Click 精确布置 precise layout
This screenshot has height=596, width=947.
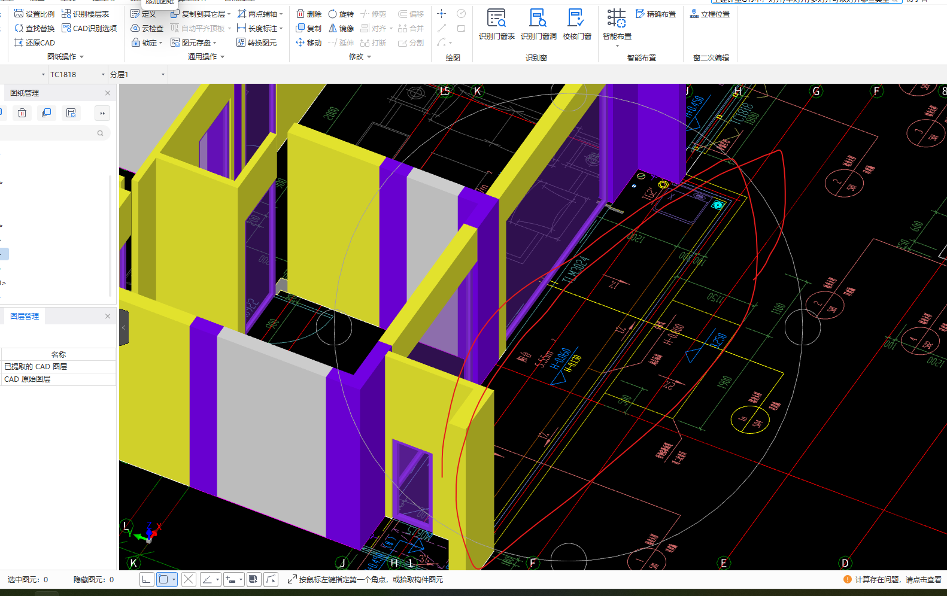click(x=655, y=14)
